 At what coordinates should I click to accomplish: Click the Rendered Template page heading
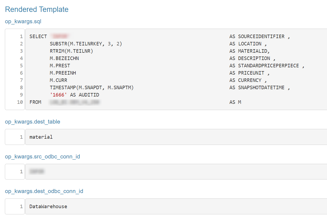[x=36, y=9]
